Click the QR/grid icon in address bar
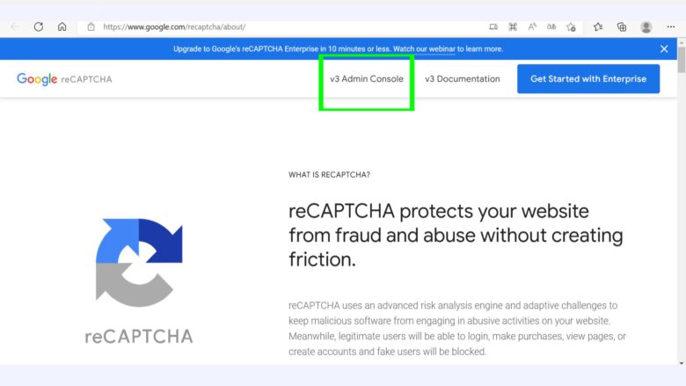Image resolution: width=686 pixels, height=386 pixels. point(513,26)
